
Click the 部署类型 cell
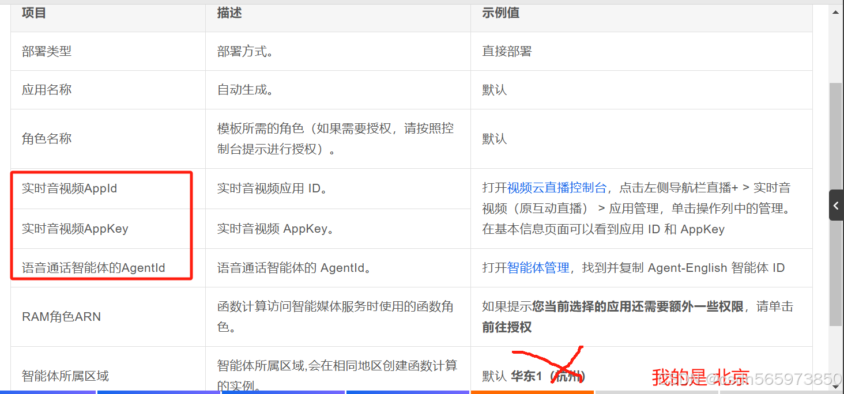(108, 51)
